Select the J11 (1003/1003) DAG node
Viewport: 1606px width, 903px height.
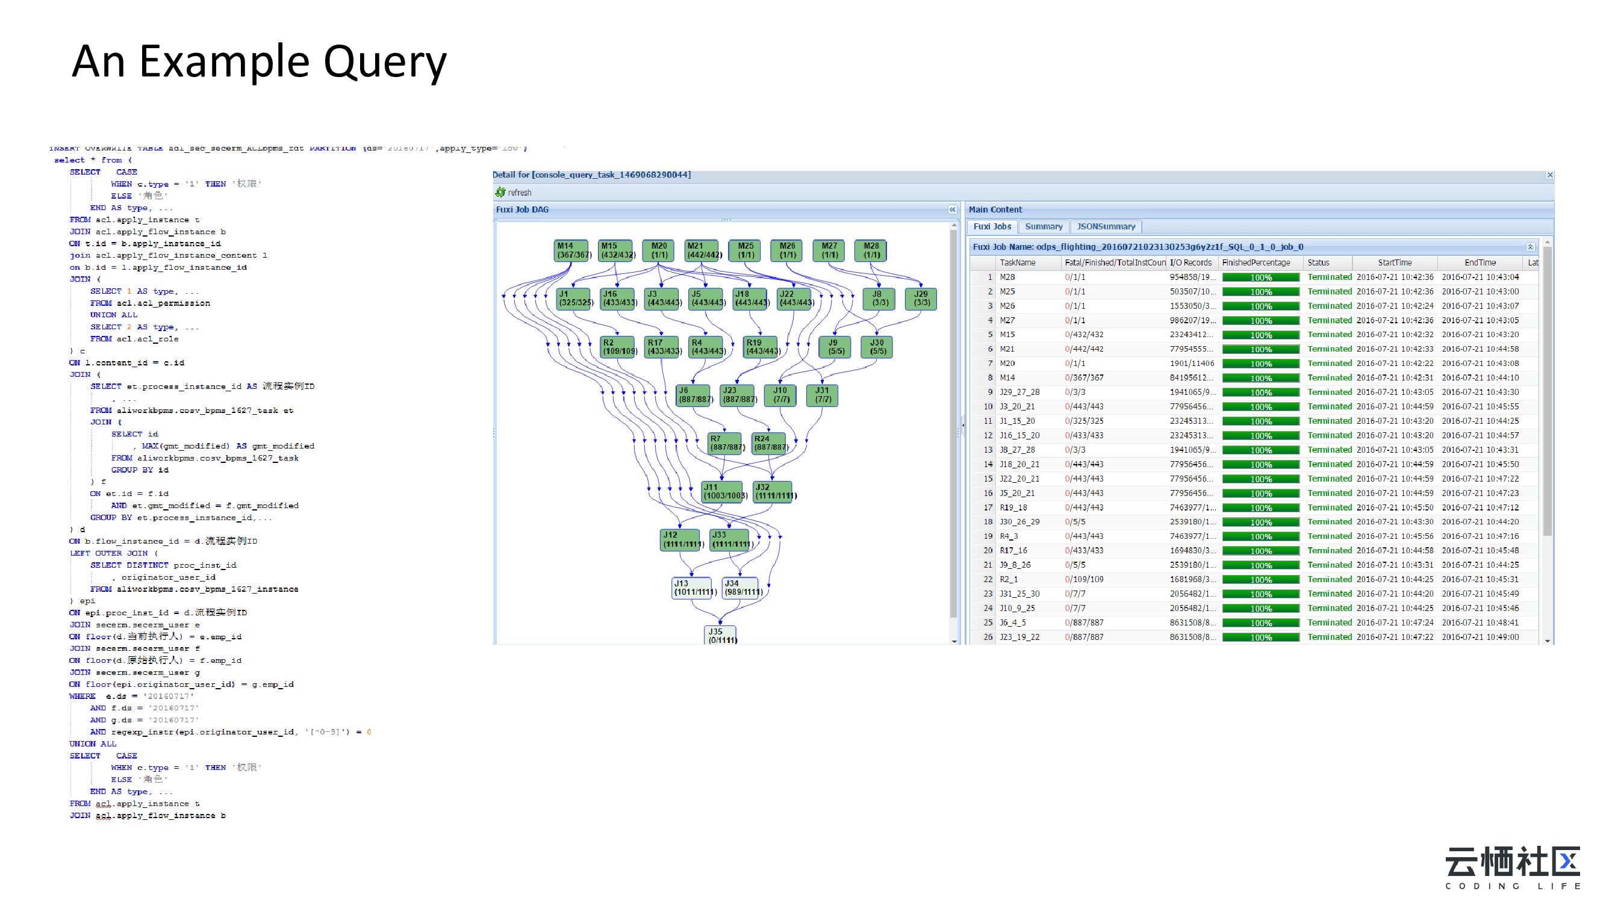point(721,492)
